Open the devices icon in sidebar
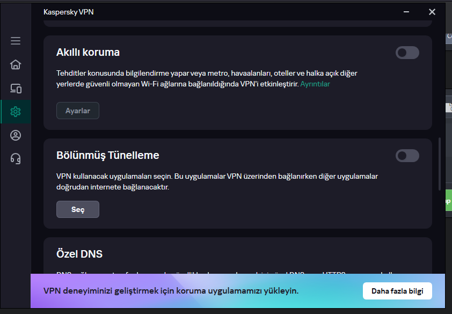452x314 pixels. [x=16, y=88]
